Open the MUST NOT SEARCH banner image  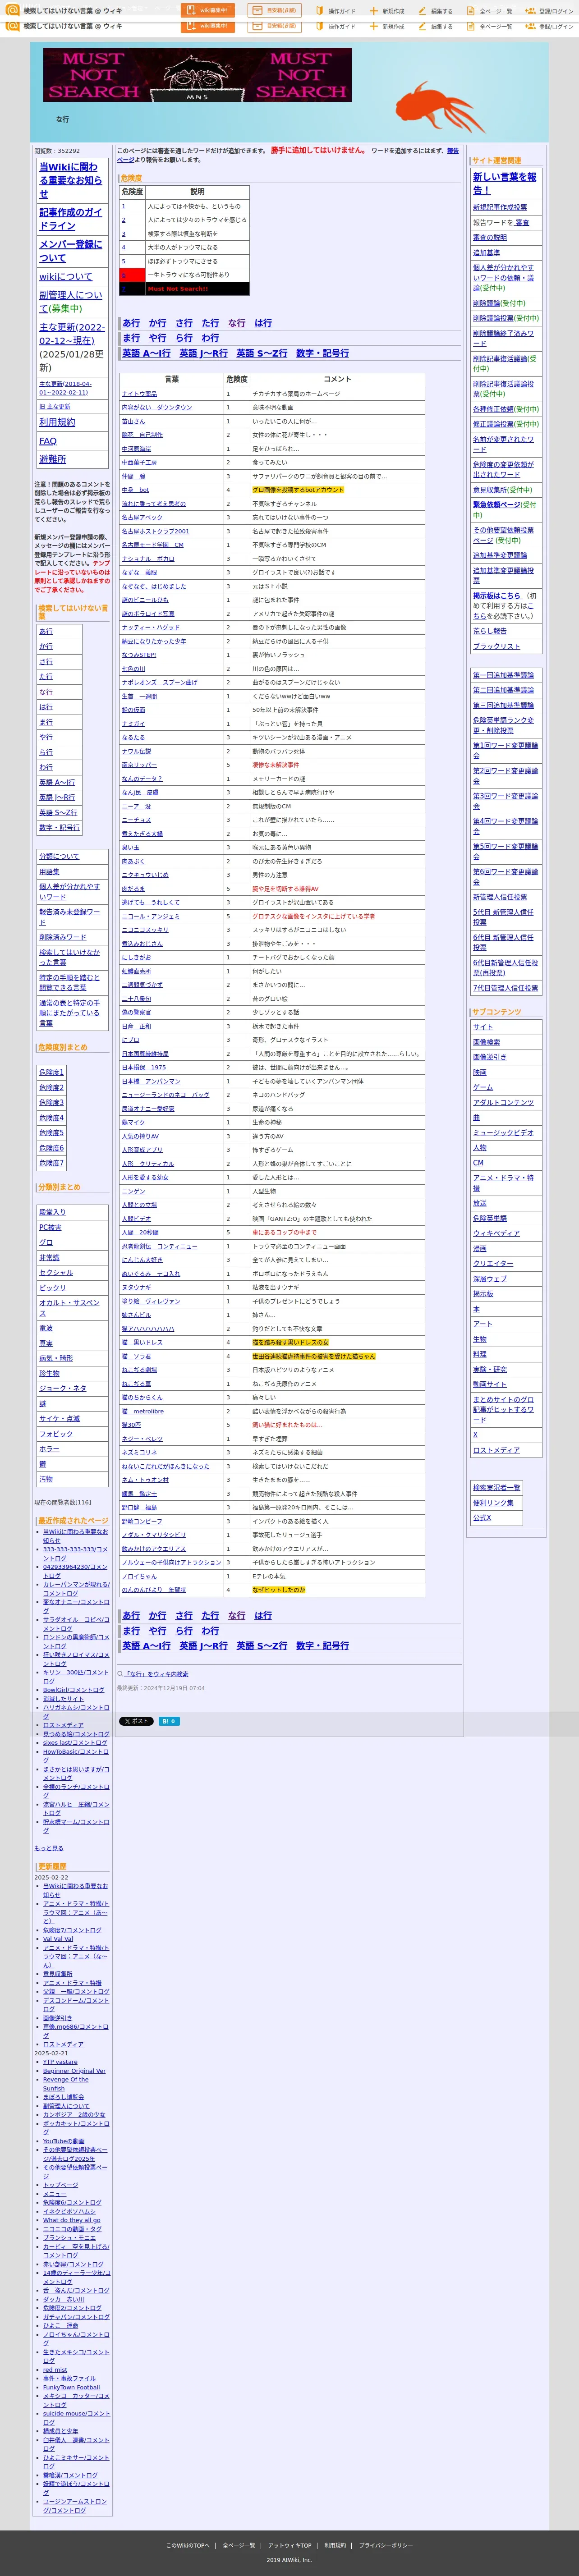point(198,75)
